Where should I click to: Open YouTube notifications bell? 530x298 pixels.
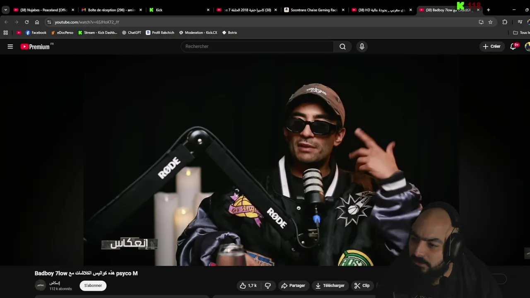513,46
